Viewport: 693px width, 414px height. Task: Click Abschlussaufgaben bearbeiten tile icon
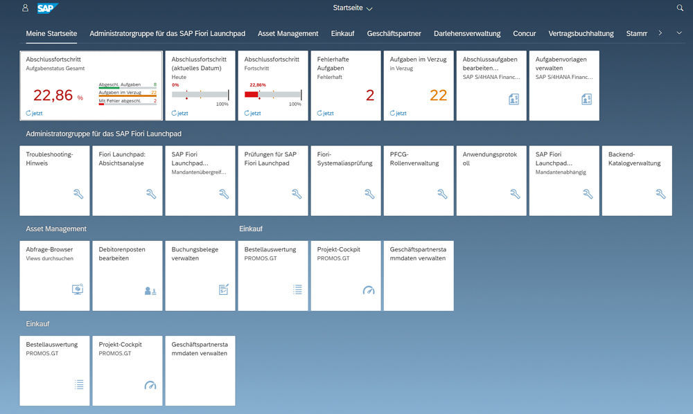[514, 100]
